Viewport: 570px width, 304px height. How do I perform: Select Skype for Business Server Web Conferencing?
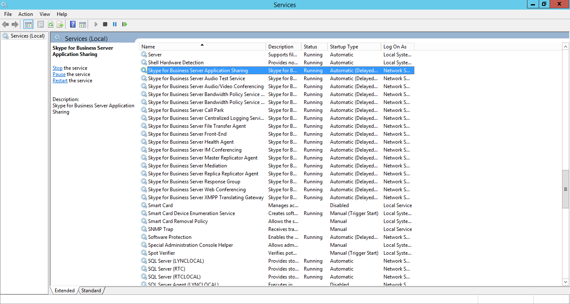click(x=277, y=190)
